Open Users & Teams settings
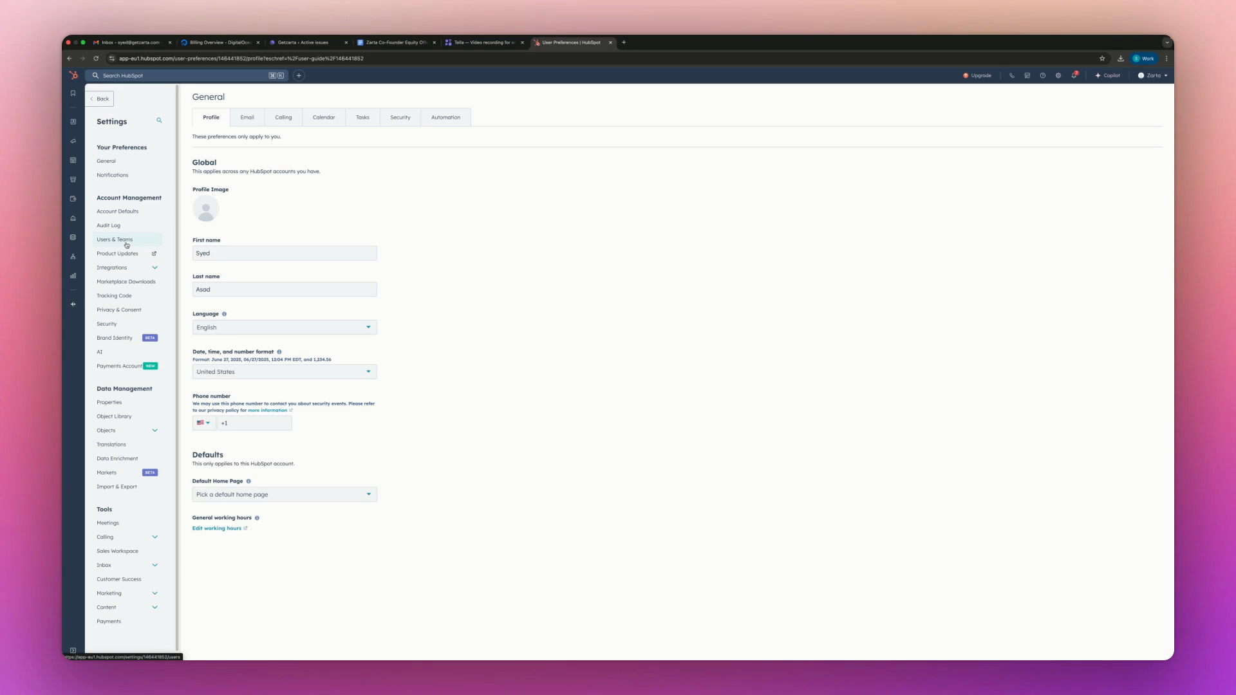This screenshot has width=1236, height=695. (x=115, y=239)
